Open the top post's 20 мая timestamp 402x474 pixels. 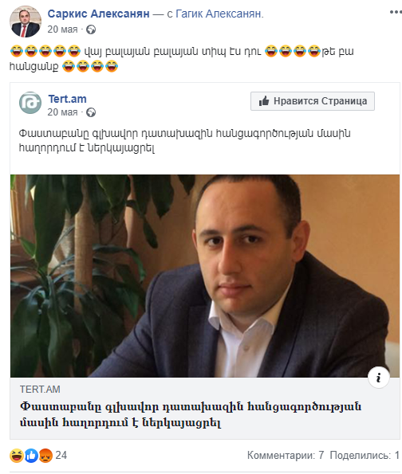[62, 29]
